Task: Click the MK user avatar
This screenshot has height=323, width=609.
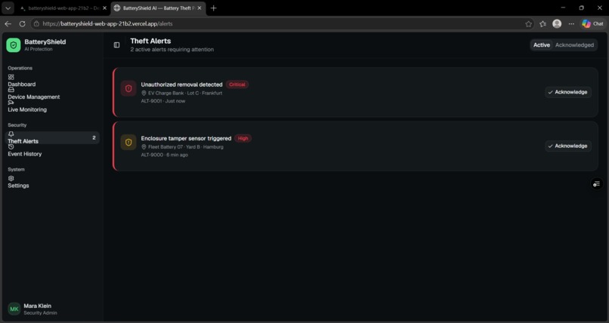Action: tap(14, 309)
